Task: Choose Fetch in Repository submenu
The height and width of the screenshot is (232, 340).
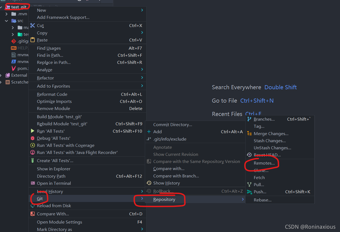Action: coord(280,177)
